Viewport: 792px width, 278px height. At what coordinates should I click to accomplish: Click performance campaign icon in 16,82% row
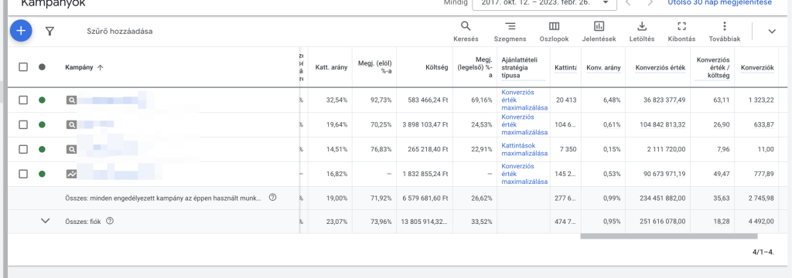tap(72, 174)
